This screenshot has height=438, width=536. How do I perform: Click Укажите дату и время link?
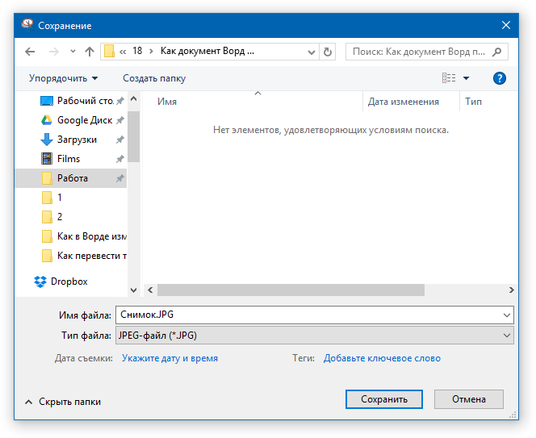(x=170, y=358)
